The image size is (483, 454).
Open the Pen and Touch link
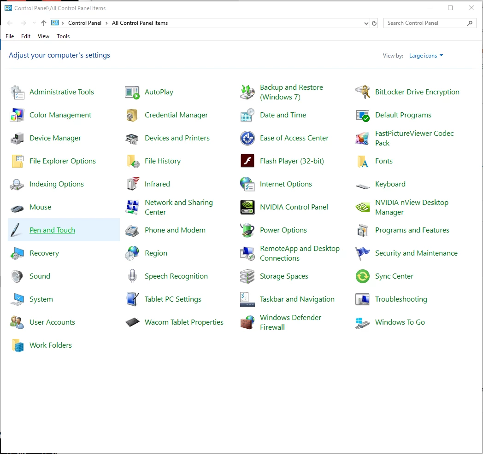tap(53, 230)
